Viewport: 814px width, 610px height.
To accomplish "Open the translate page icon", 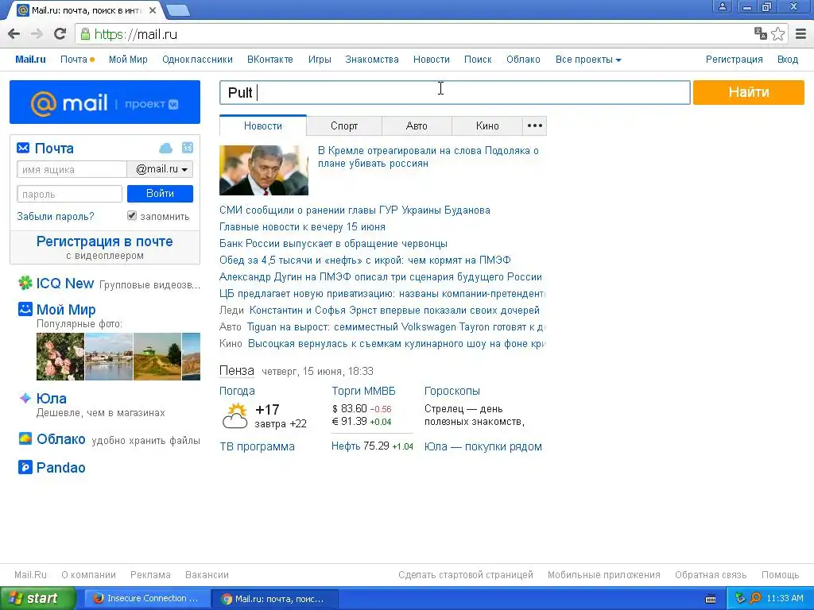I will coord(761,33).
